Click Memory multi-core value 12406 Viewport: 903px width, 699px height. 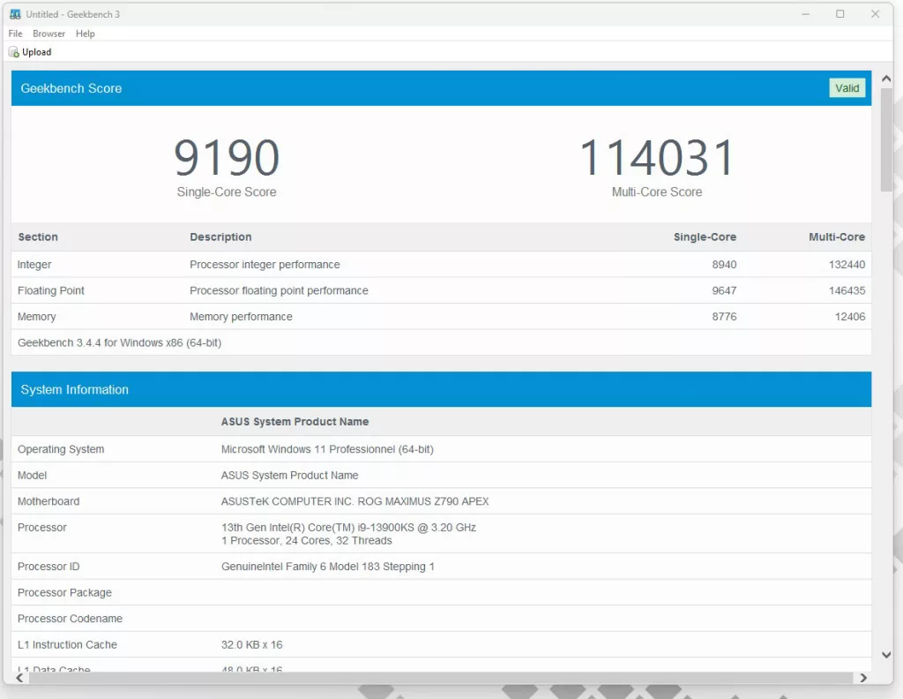[850, 316]
